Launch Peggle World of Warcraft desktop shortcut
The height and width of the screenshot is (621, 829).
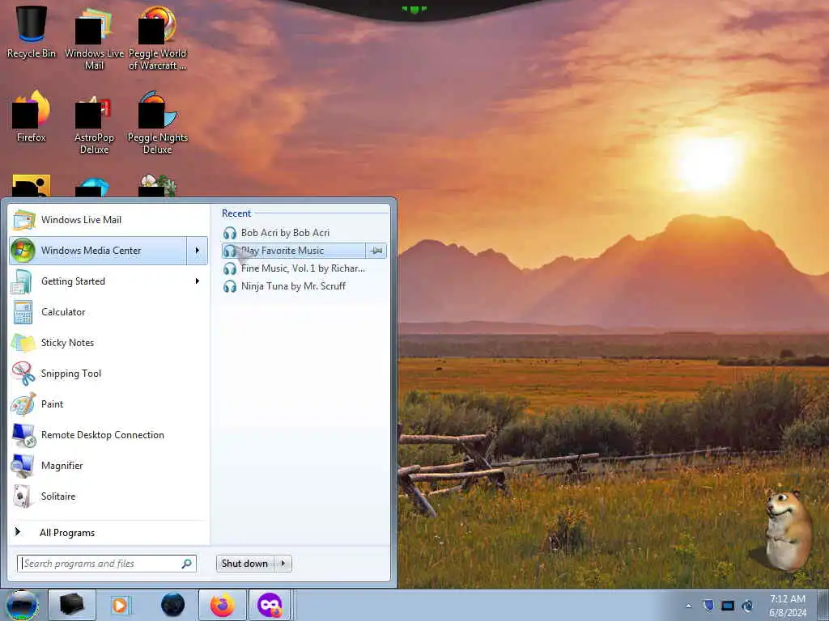pos(157,39)
